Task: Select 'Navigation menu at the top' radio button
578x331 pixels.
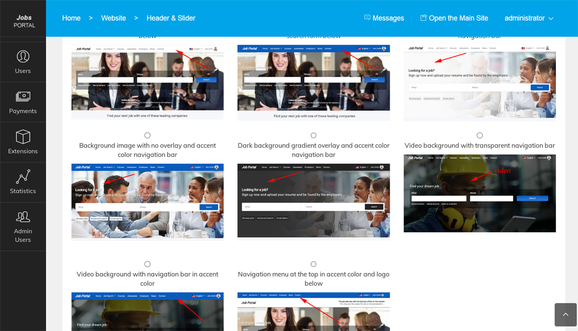Action: tap(314, 264)
